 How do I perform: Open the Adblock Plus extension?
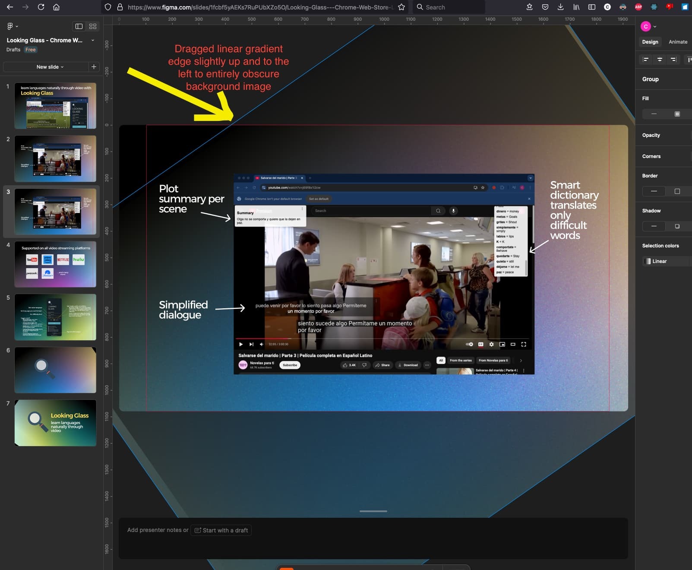[638, 7]
